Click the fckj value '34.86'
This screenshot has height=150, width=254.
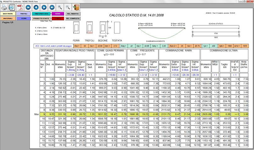click(147, 46)
